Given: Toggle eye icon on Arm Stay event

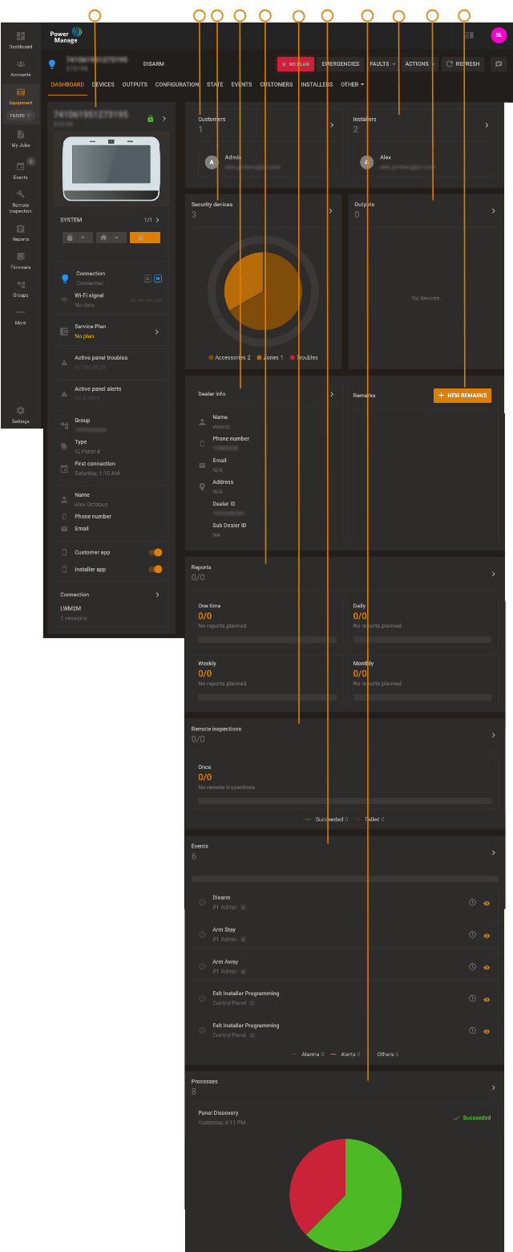Looking at the screenshot, I should [487, 935].
